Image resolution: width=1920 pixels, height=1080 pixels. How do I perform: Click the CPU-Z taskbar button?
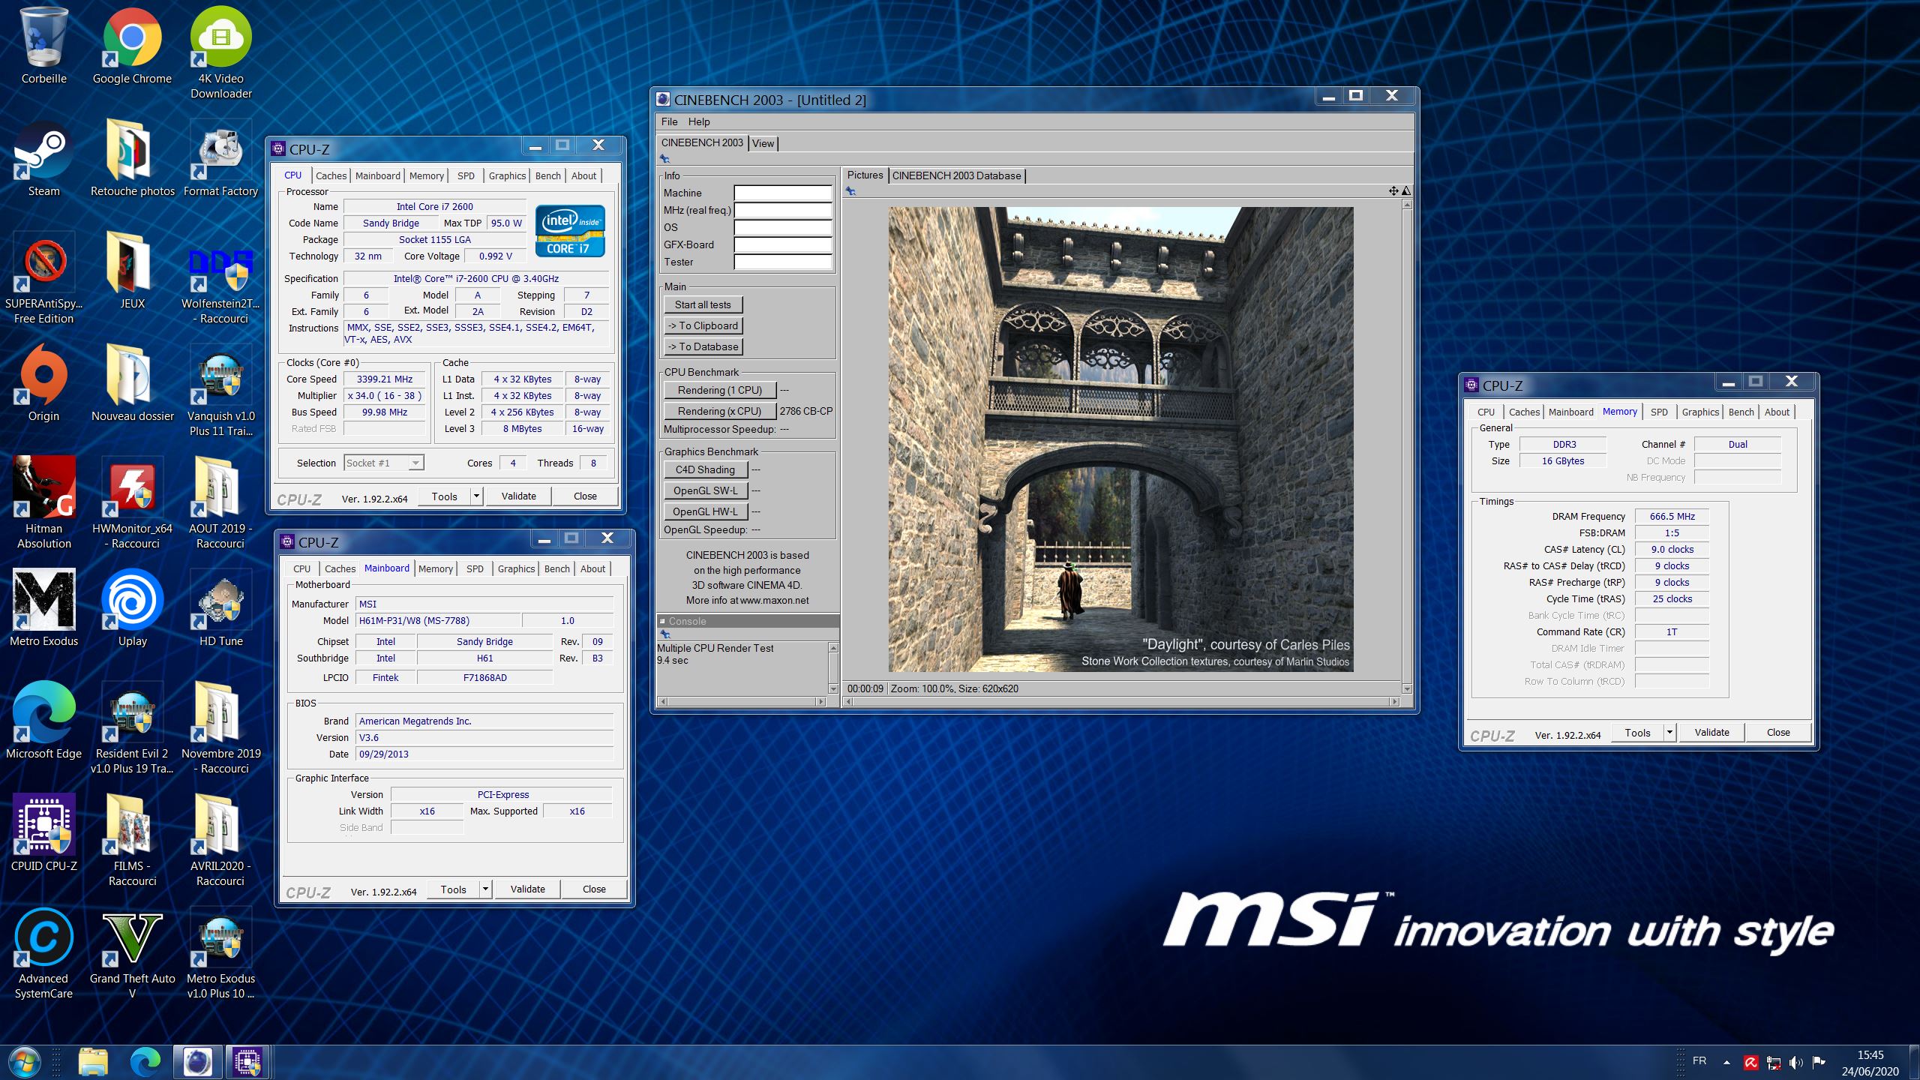point(247,1062)
